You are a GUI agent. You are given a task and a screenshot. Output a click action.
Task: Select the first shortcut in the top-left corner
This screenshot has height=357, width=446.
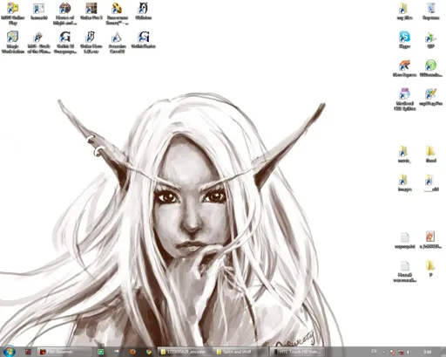tap(13, 14)
